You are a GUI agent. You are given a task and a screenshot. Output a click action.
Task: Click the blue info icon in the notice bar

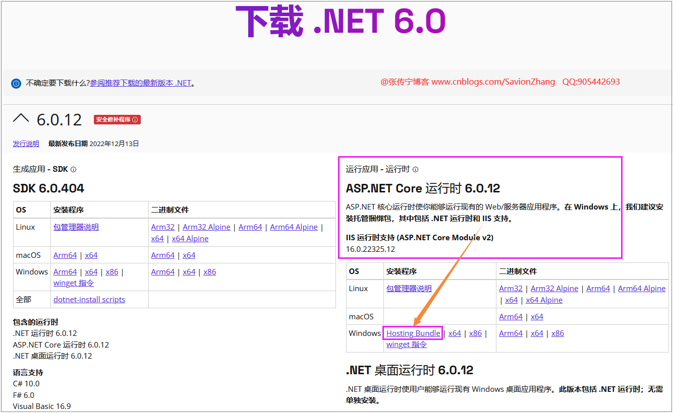(x=16, y=83)
